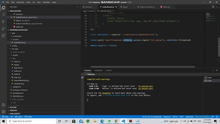Open the keywords link in terminal

click(107, 93)
